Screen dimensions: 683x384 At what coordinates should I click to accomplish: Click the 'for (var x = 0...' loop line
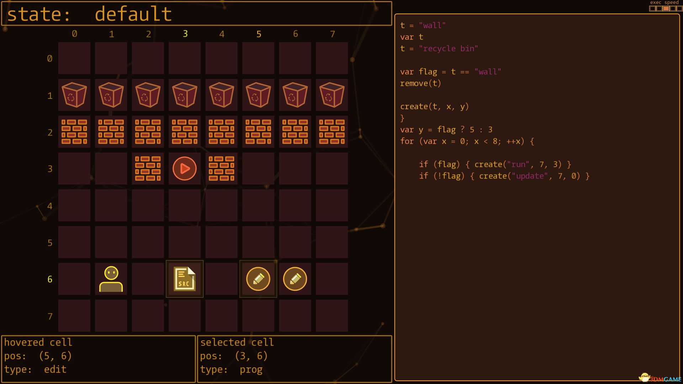[x=467, y=142]
